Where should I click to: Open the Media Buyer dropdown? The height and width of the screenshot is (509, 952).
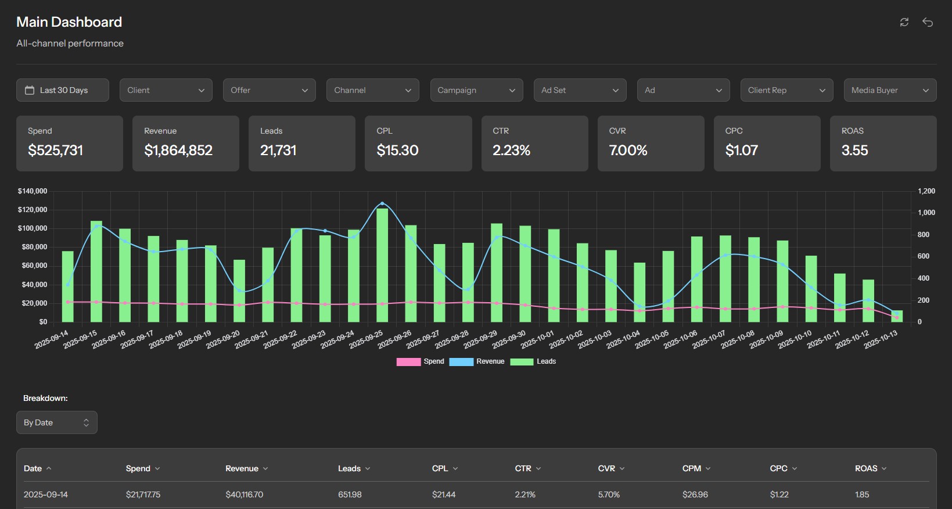(890, 90)
